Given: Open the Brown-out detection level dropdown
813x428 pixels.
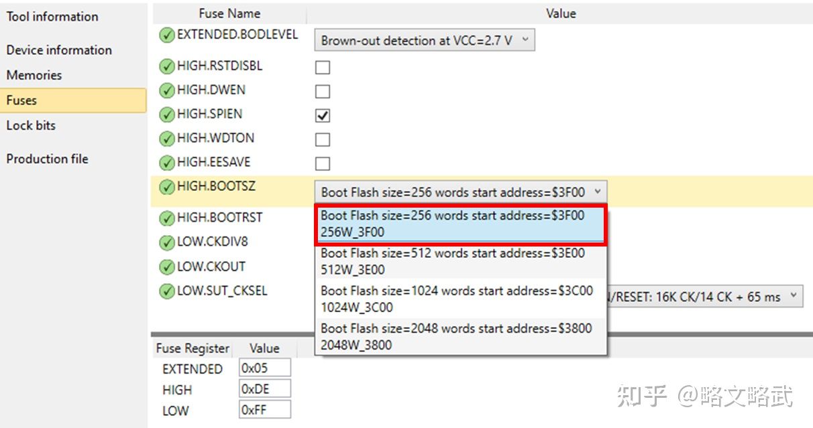Looking at the screenshot, I should (x=424, y=40).
